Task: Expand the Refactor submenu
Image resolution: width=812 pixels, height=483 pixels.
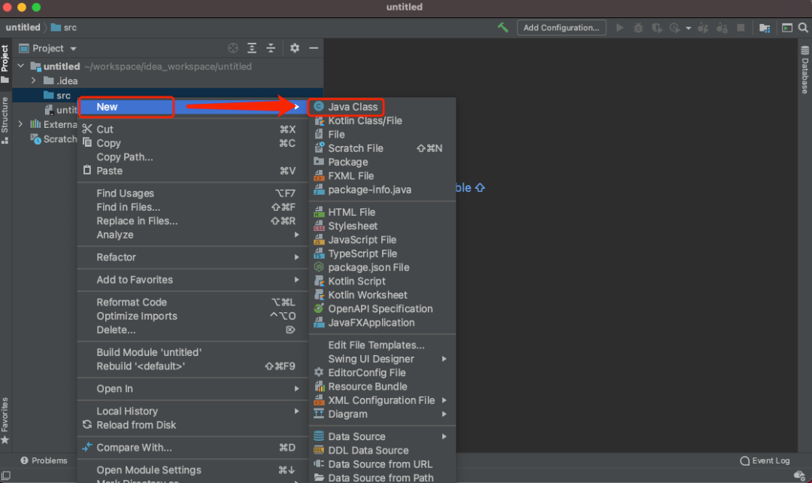Action: click(x=192, y=257)
